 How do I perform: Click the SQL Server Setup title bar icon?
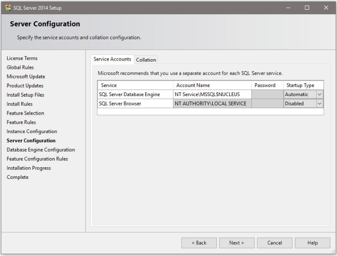tap(8, 8)
